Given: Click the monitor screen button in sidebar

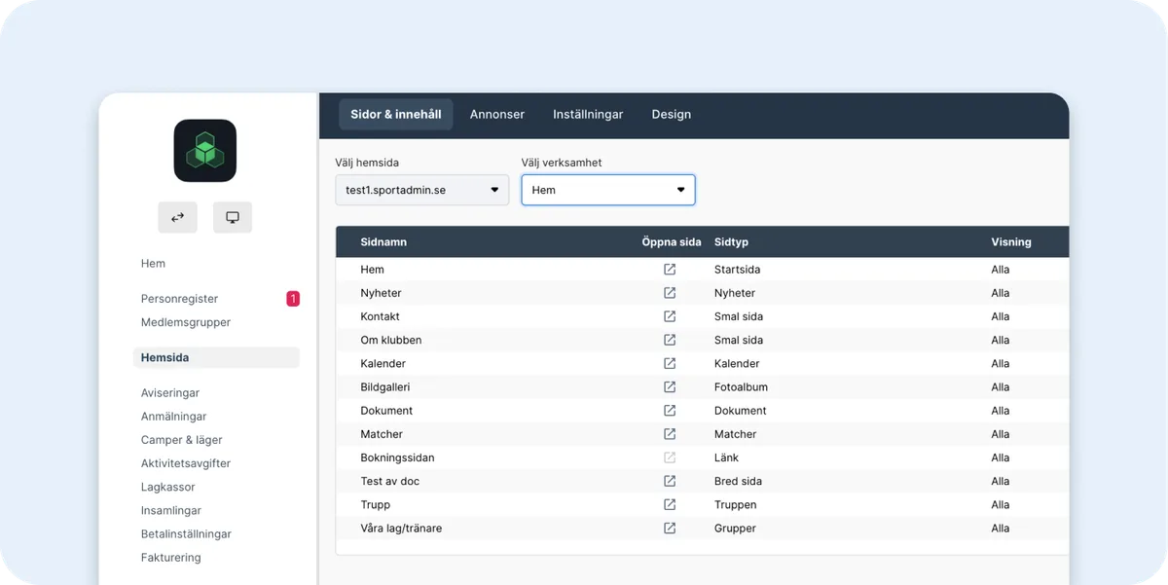Looking at the screenshot, I should click(x=233, y=217).
